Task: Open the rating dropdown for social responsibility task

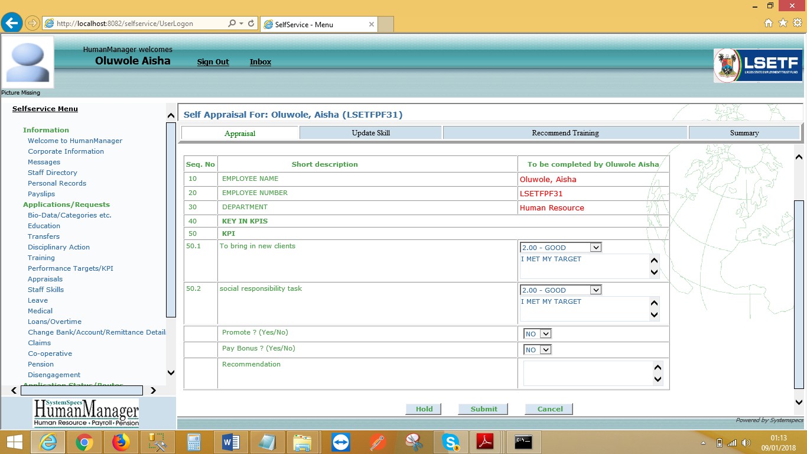Action: tap(561, 290)
